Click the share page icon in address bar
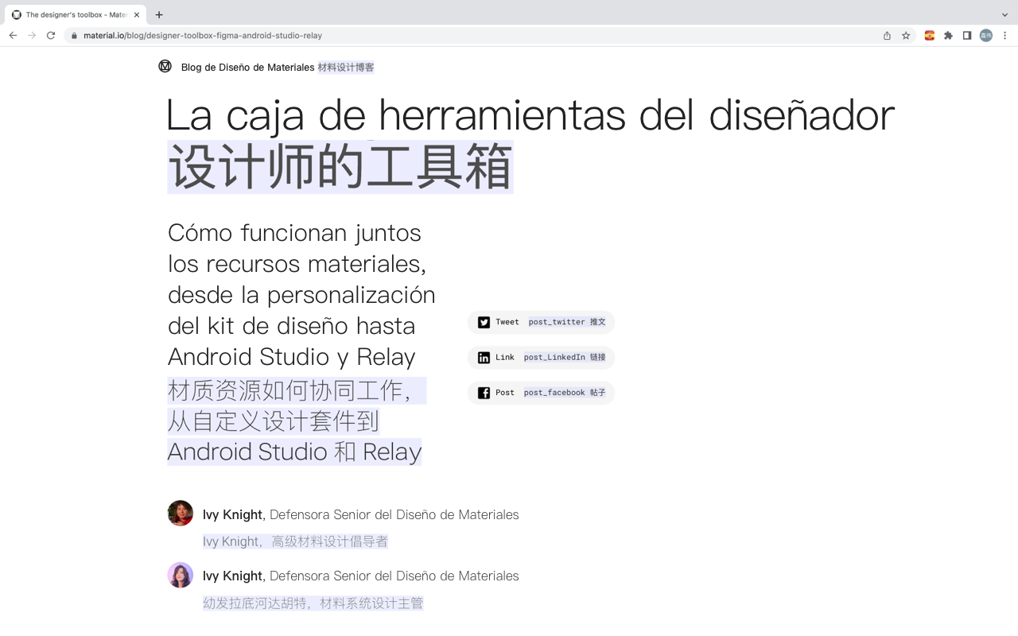 (x=887, y=36)
